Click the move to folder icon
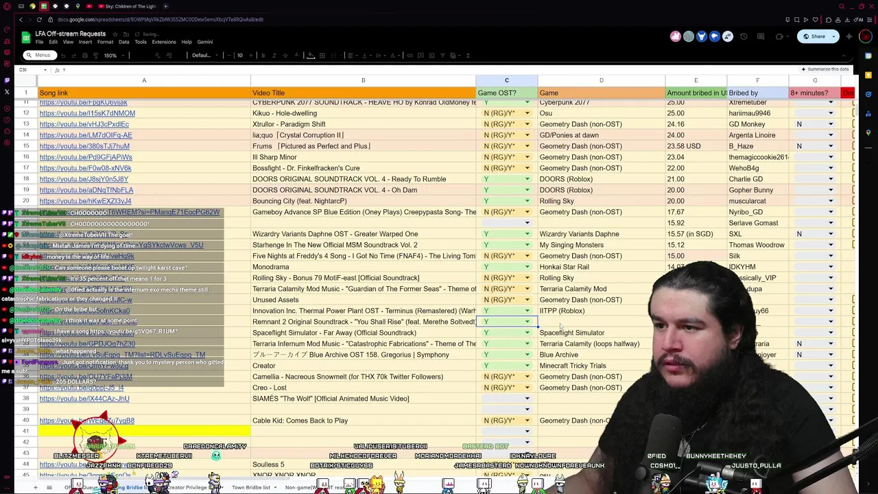The width and height of the screenshot is (878, 494). [126, 34]
